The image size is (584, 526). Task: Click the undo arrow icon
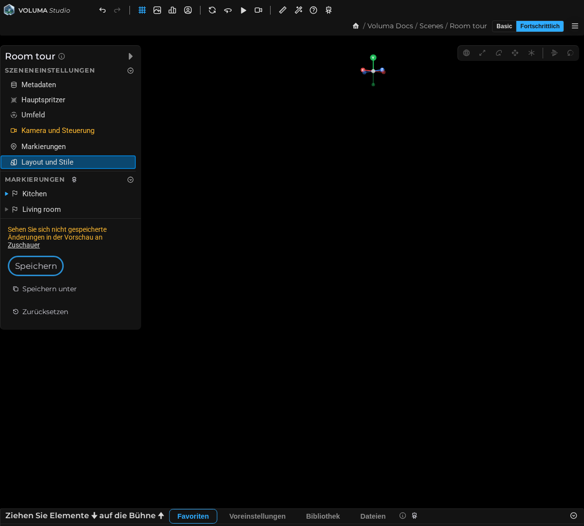[x=102, y=10]
